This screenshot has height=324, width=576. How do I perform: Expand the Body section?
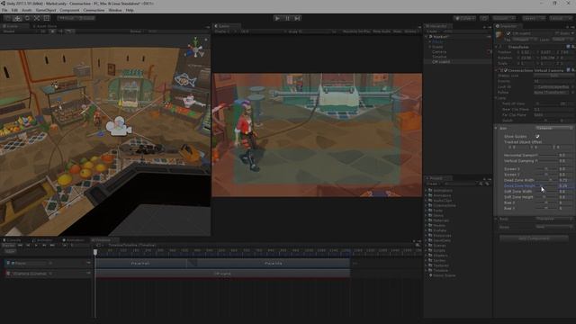496,219
